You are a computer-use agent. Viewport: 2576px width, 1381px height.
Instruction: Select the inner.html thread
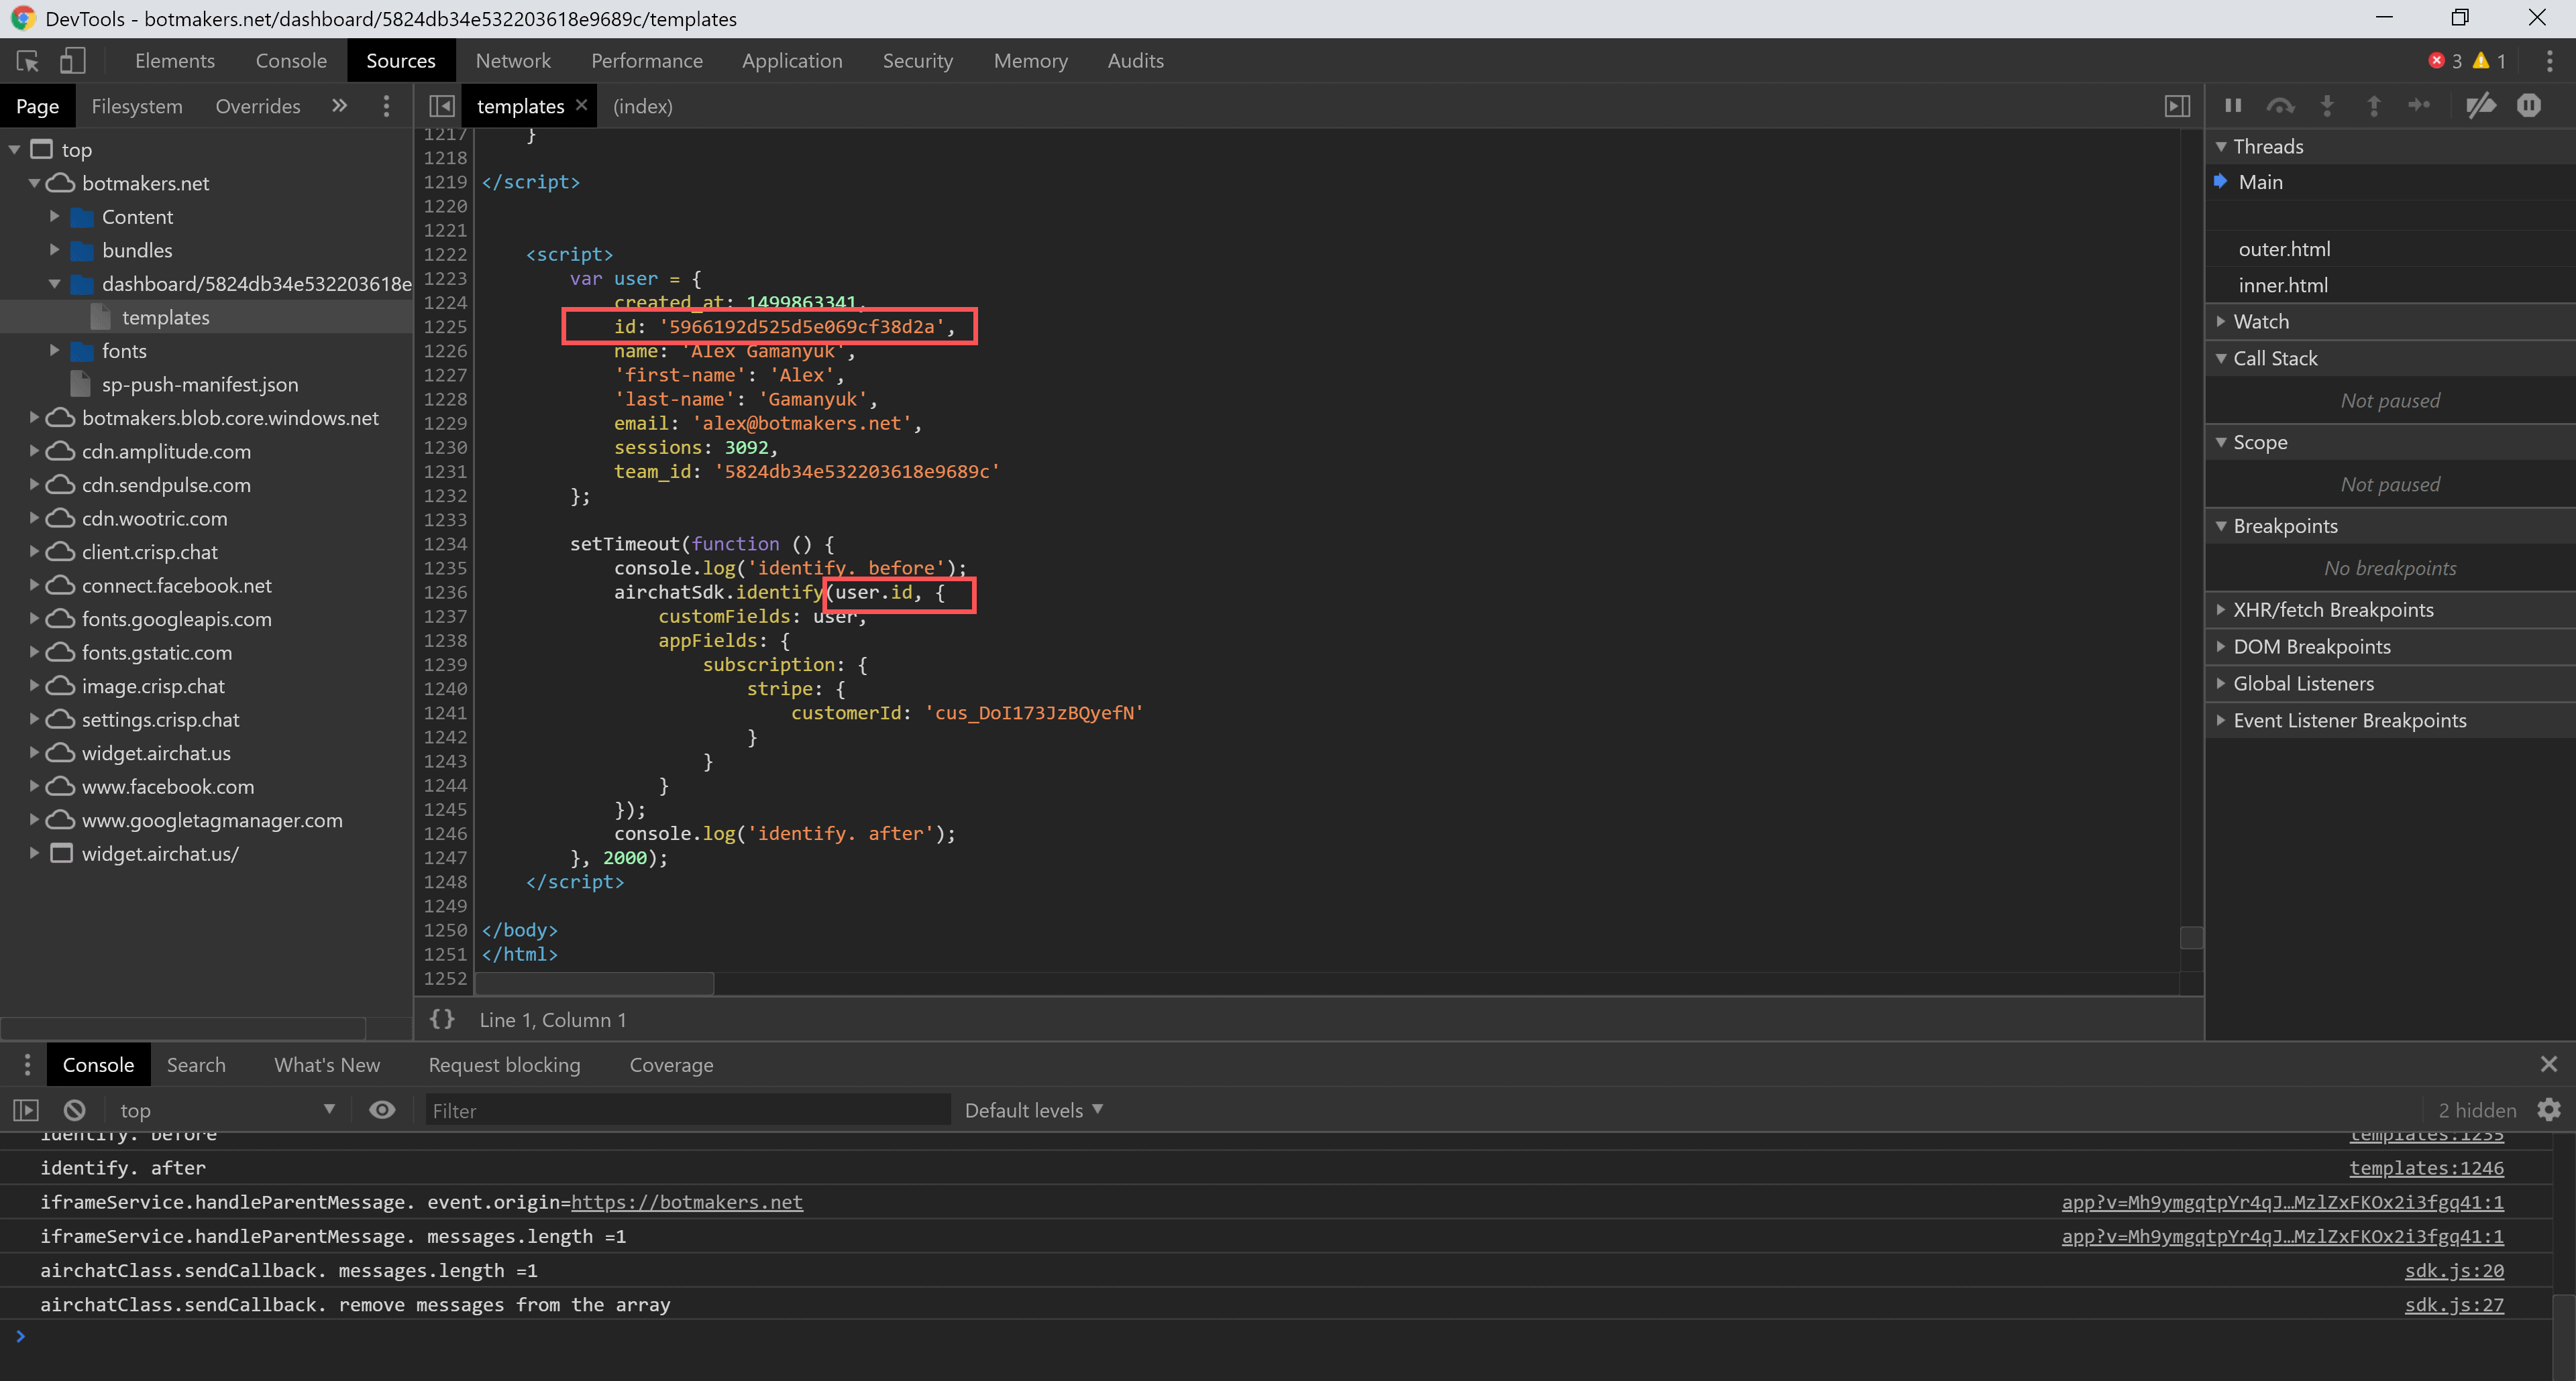[2391, 286]
